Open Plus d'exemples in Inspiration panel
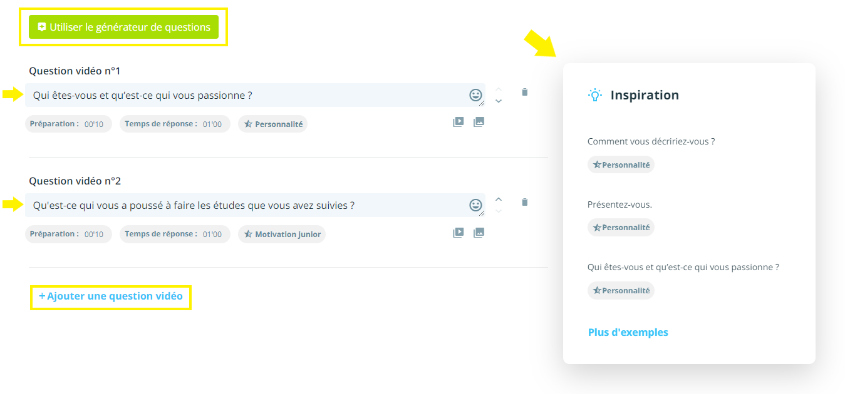This screenshot has height=394, width=845. (x=628, y=332)
